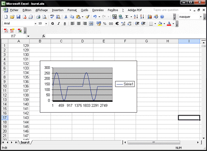Open the Insertion menu
This screenshot has width=207, height=151.
58,10
